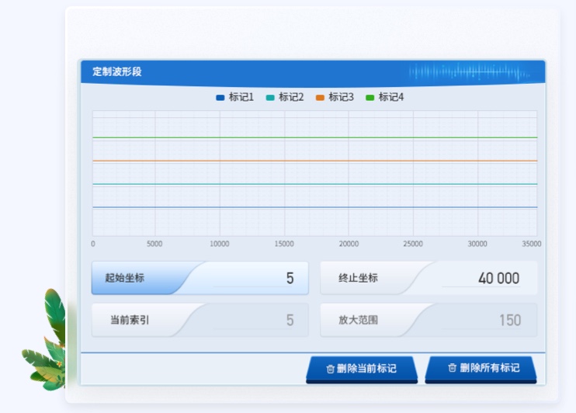576x413 pixels.
Task: Click the 起始坐标 value field showing 5
Action: point(256,278)
